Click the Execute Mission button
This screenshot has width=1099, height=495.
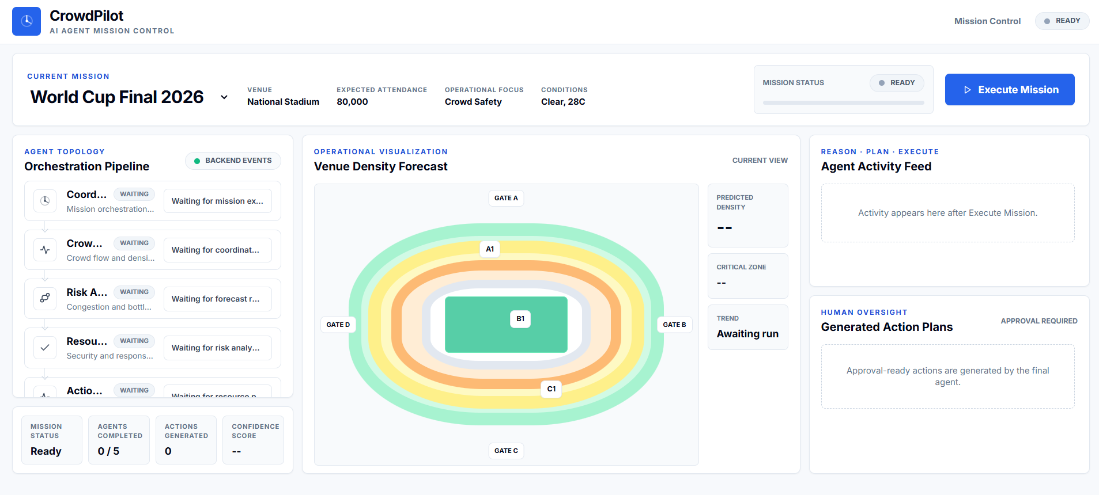click(x=1010, y=90)
